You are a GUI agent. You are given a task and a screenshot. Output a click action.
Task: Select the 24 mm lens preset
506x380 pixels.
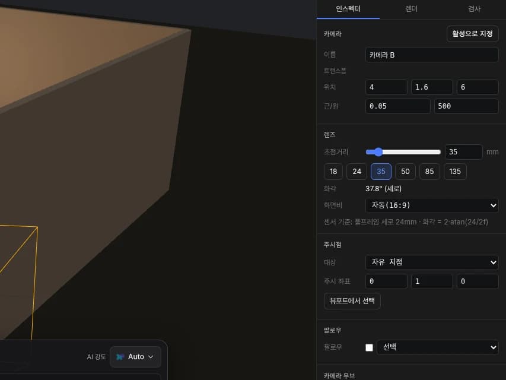point(357,172)
